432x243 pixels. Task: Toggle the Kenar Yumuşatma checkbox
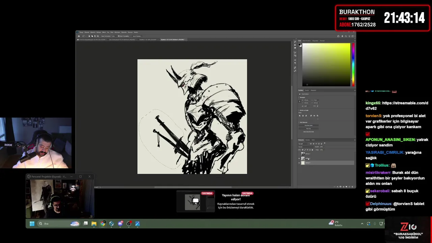click(118, 36)
